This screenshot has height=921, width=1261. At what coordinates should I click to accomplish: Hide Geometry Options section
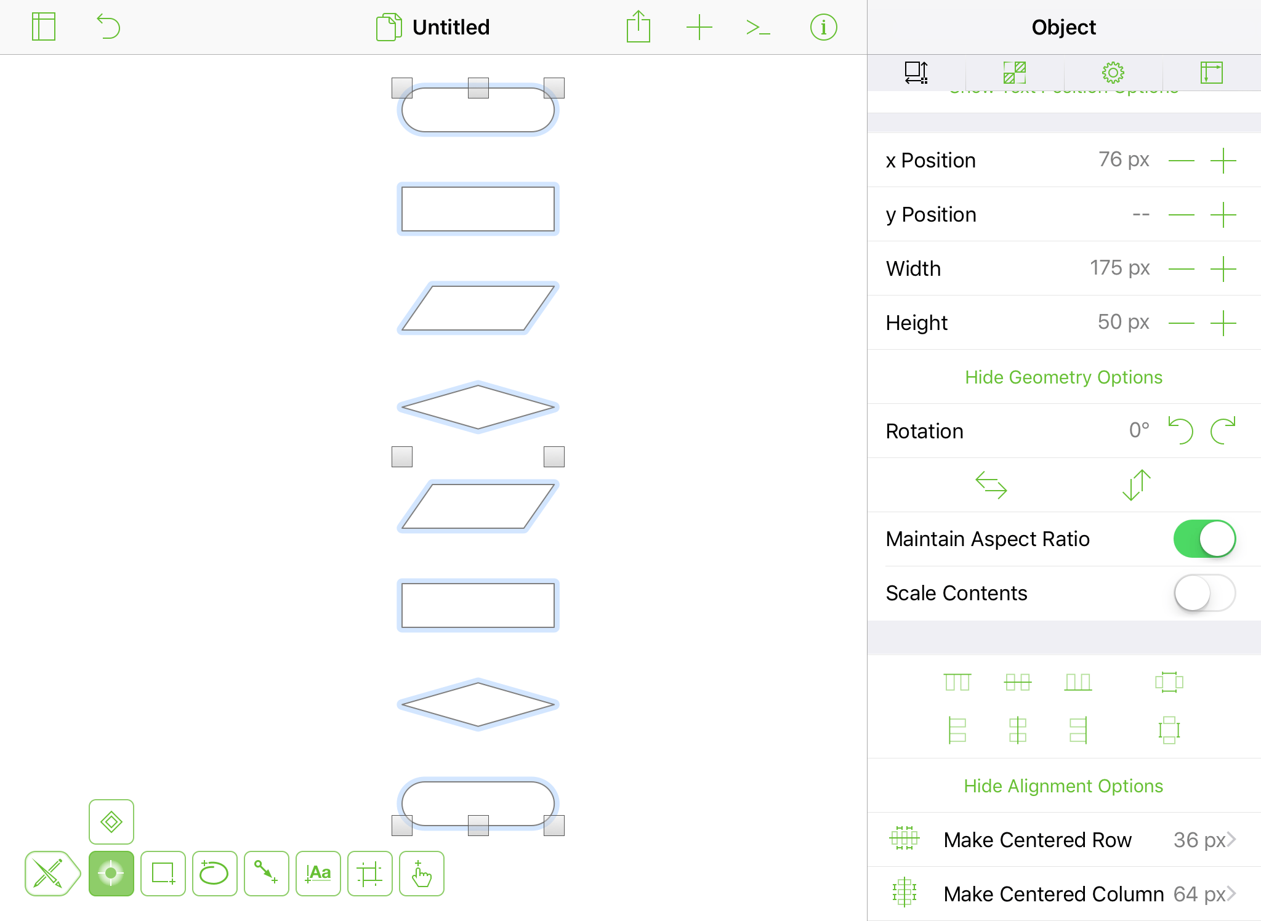click(x=1063, y=377)
